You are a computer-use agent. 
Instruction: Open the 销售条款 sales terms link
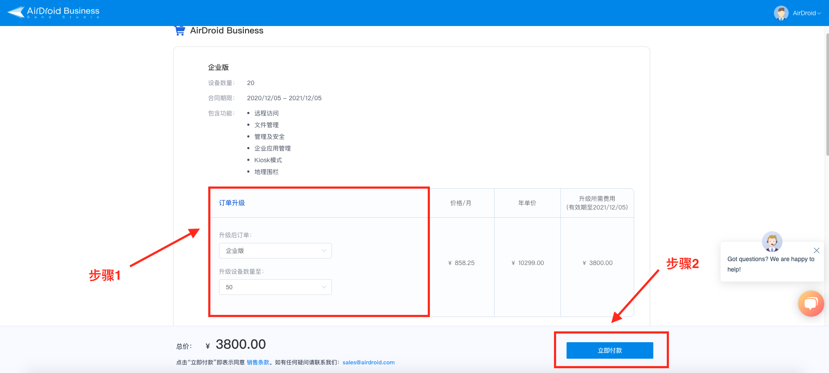[x=258, y=363]
